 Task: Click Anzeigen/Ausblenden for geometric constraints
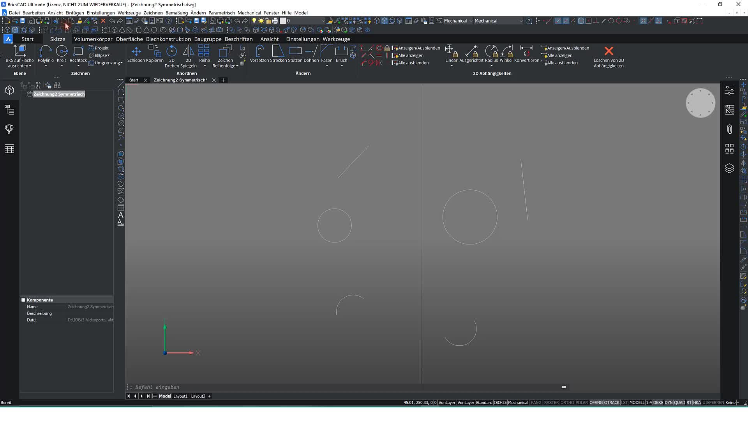[416, 48]
